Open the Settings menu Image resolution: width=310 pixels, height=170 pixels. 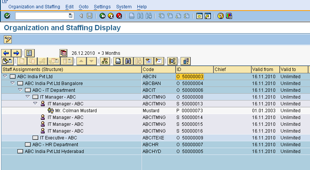click(102, 7)
